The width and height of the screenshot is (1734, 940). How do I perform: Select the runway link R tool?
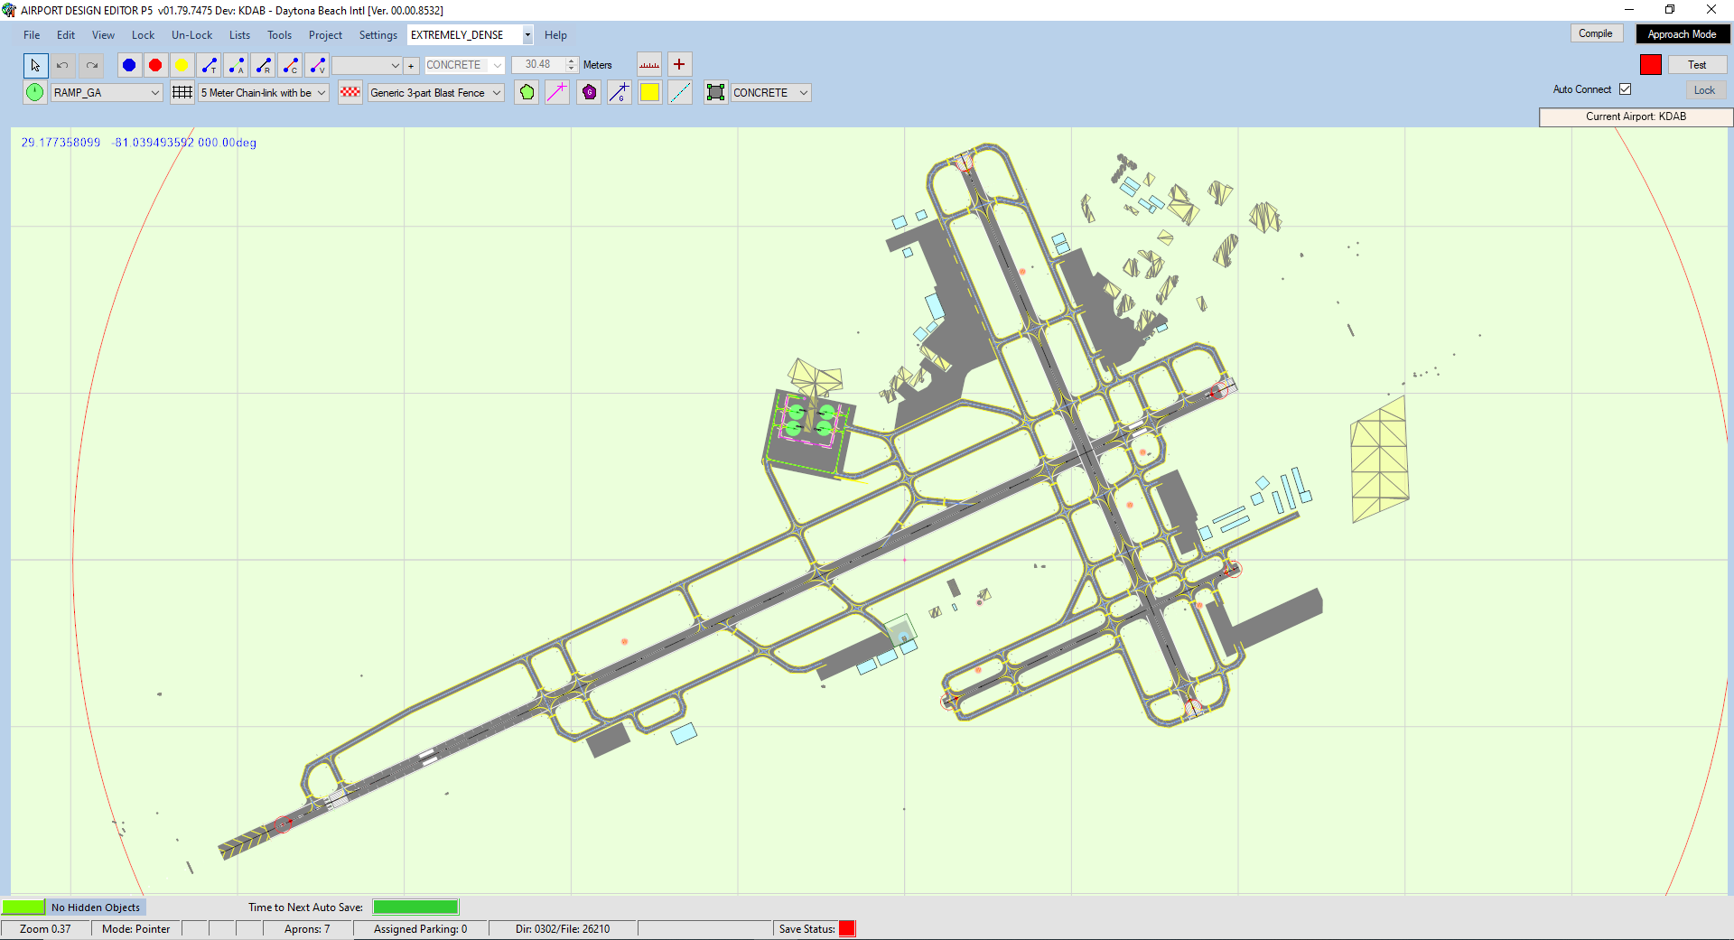263,65
